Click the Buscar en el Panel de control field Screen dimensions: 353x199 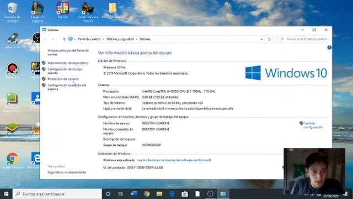[x=303, y=39]
